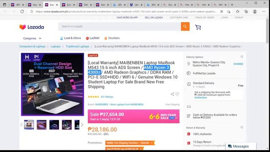Image resolution: width=270 pixels, height=152 pixels.
Task: Click CHANGE delivery location link
Action: point(238,64)
